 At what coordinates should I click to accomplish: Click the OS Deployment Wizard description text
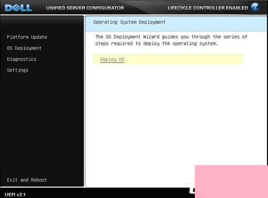pyautogui.click(x=171, y=40)
